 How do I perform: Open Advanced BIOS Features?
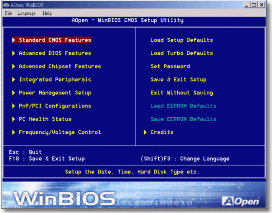pyautogui.click(x=55, y=53)
